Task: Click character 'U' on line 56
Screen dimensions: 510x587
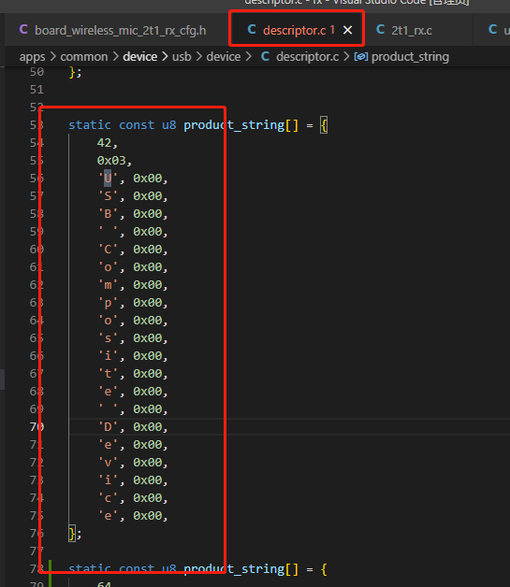Action: (x=108, y=179)
